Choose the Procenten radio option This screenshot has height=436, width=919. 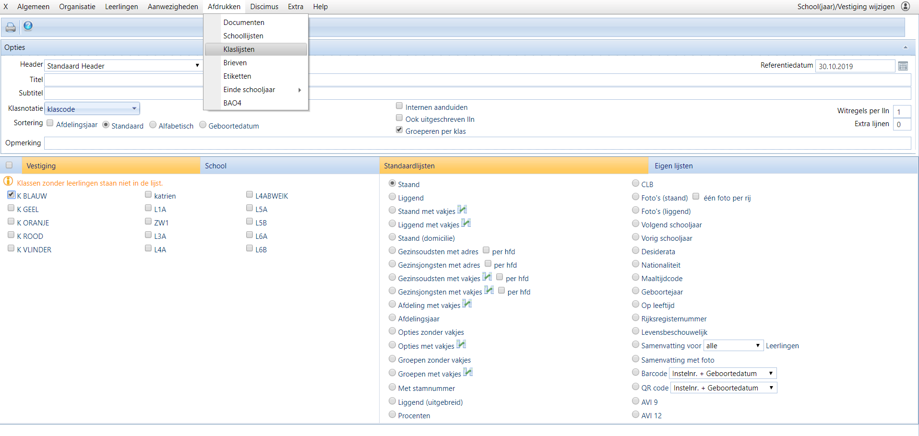click(393, 414)
